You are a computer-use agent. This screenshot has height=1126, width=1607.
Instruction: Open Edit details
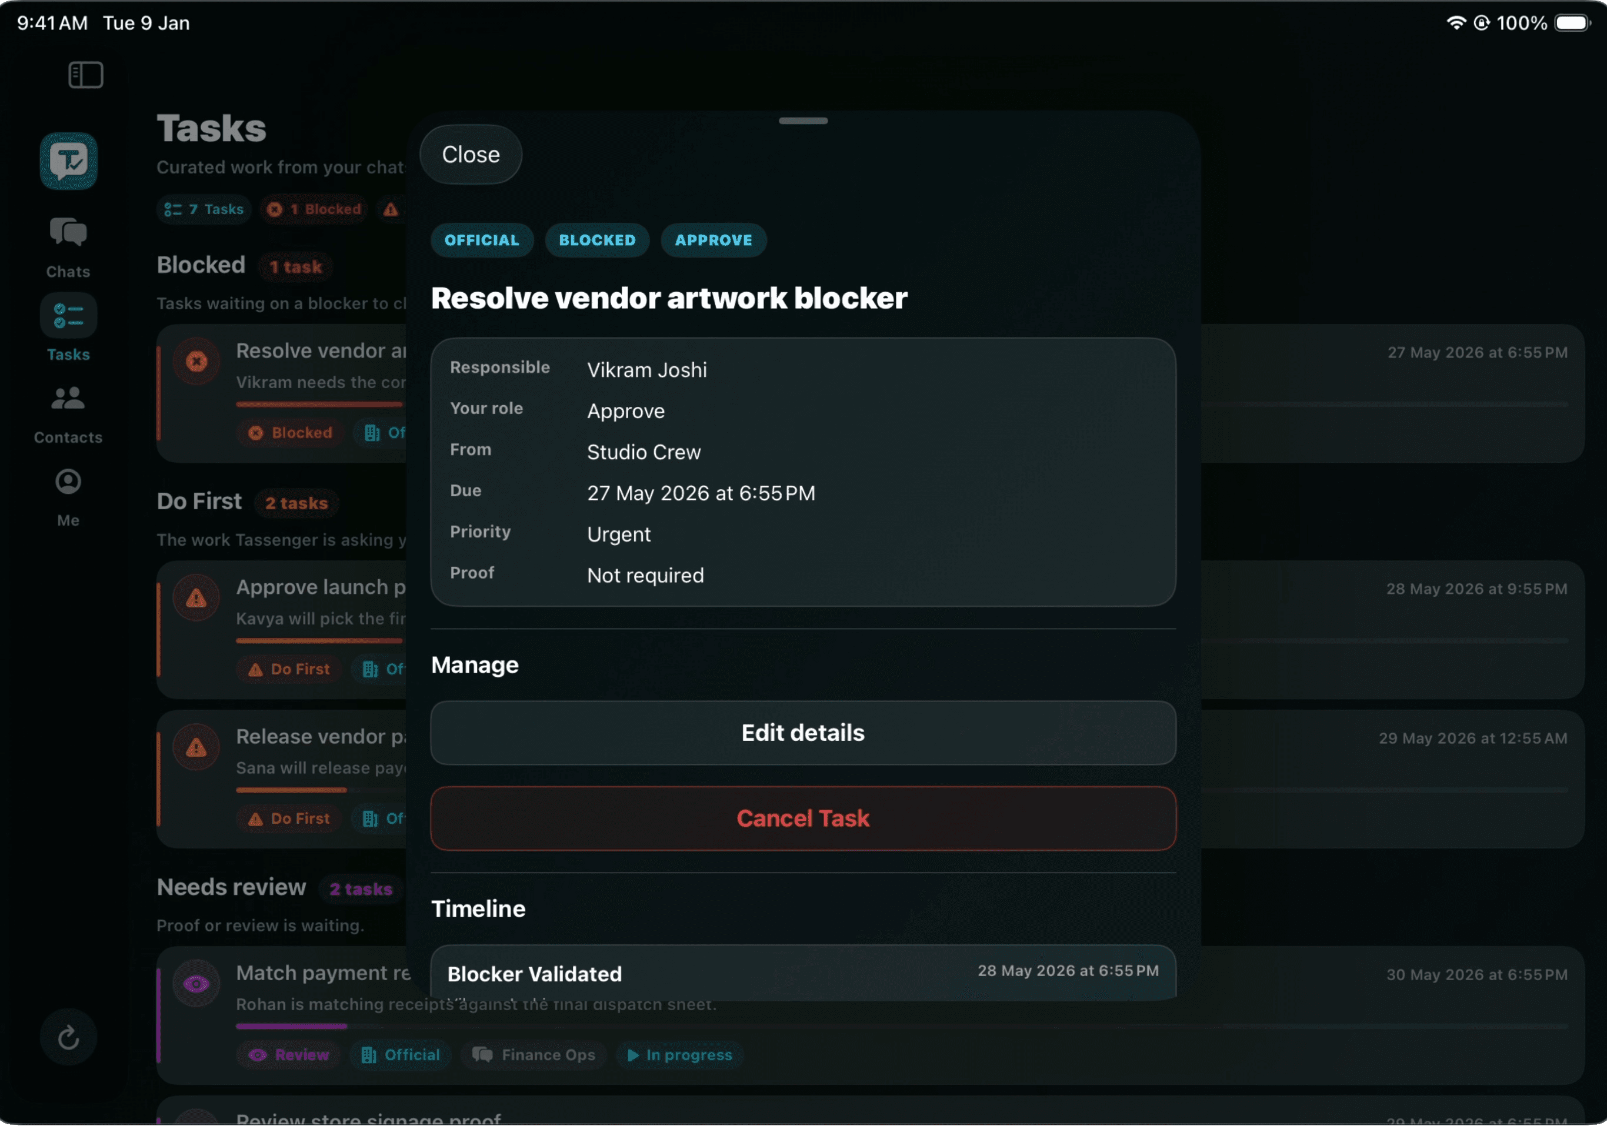(x=803, y=733)
